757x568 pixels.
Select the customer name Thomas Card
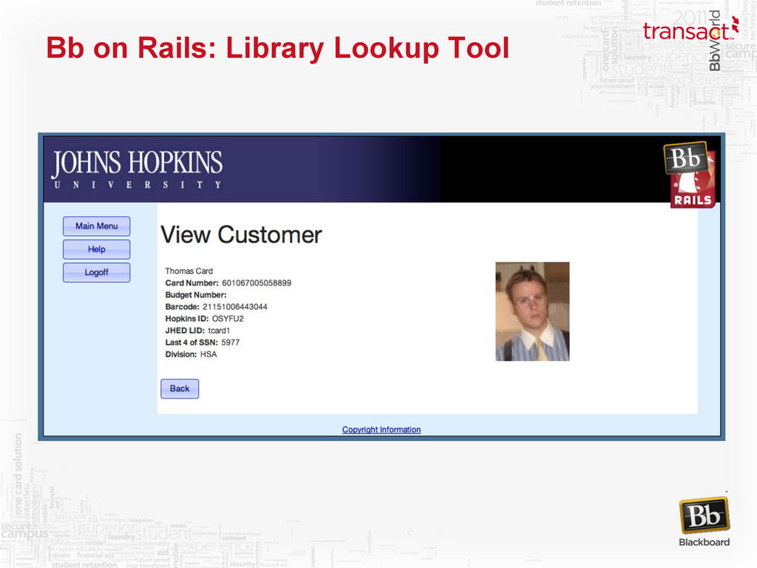coord(189,271)
